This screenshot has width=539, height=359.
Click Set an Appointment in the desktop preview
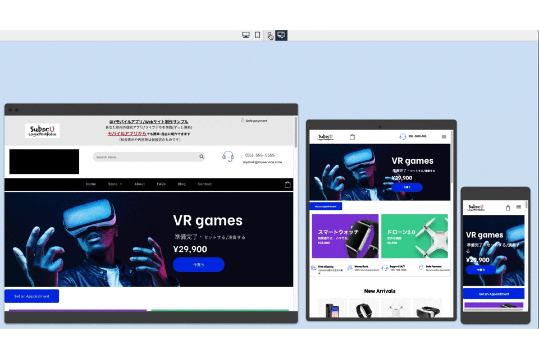[x=31, y=296]
